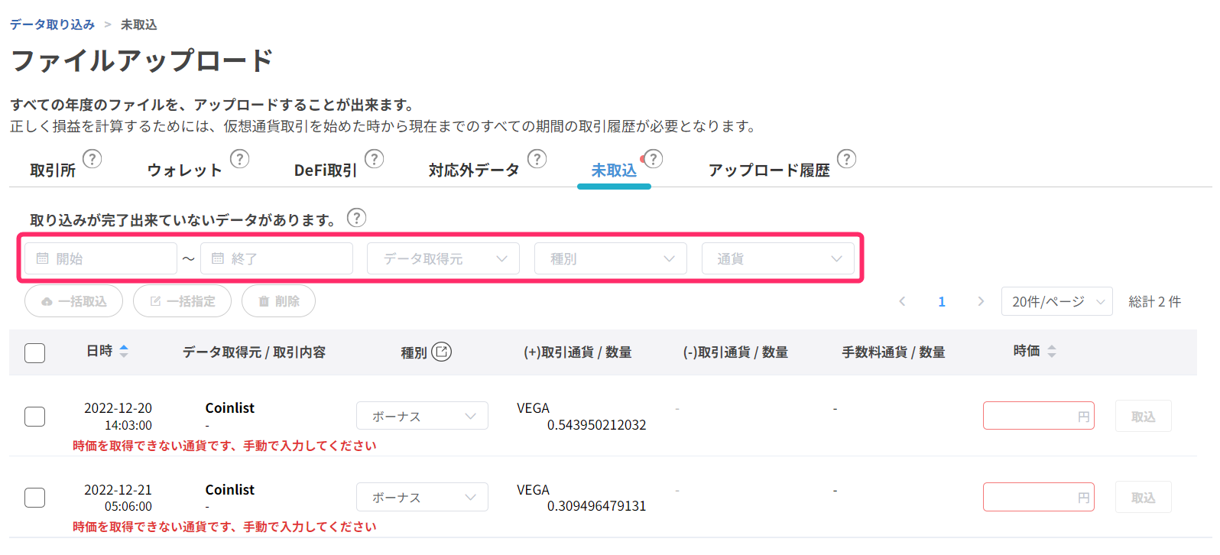Image resolution: width=1220 pixels, height=555 pixels.
Task: Open help icon beside 取り込みが完了出来ていないデータ message
Action: click(x=356, y=218)
